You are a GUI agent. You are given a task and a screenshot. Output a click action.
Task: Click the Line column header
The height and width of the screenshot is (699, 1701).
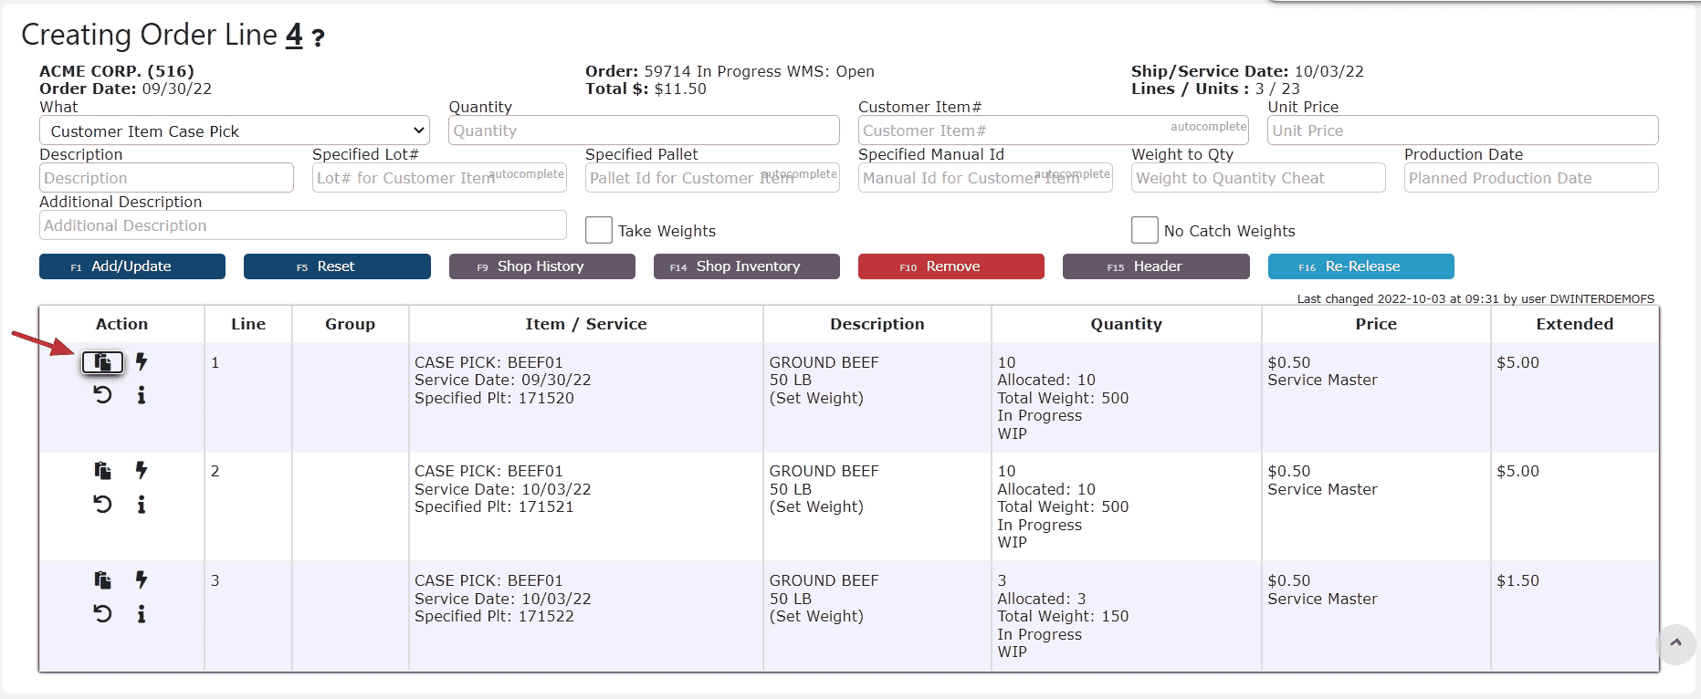pos(248,324)
